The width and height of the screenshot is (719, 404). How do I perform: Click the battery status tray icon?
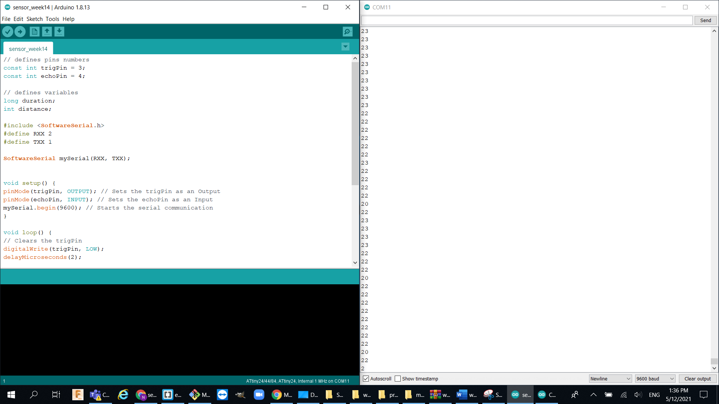tap(609, 395)
